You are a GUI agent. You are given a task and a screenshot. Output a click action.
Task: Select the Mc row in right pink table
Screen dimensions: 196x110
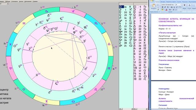140,73
